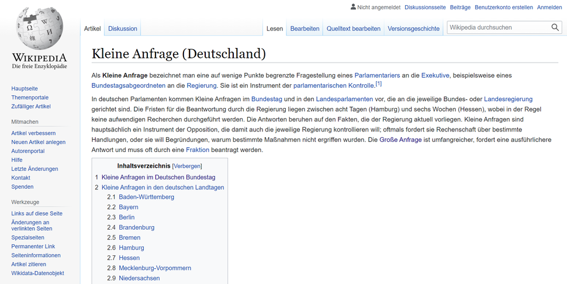Follow the Fraktion link
Image resolution: width=567 pixels, height=284 pixels.
coord(198,150)
